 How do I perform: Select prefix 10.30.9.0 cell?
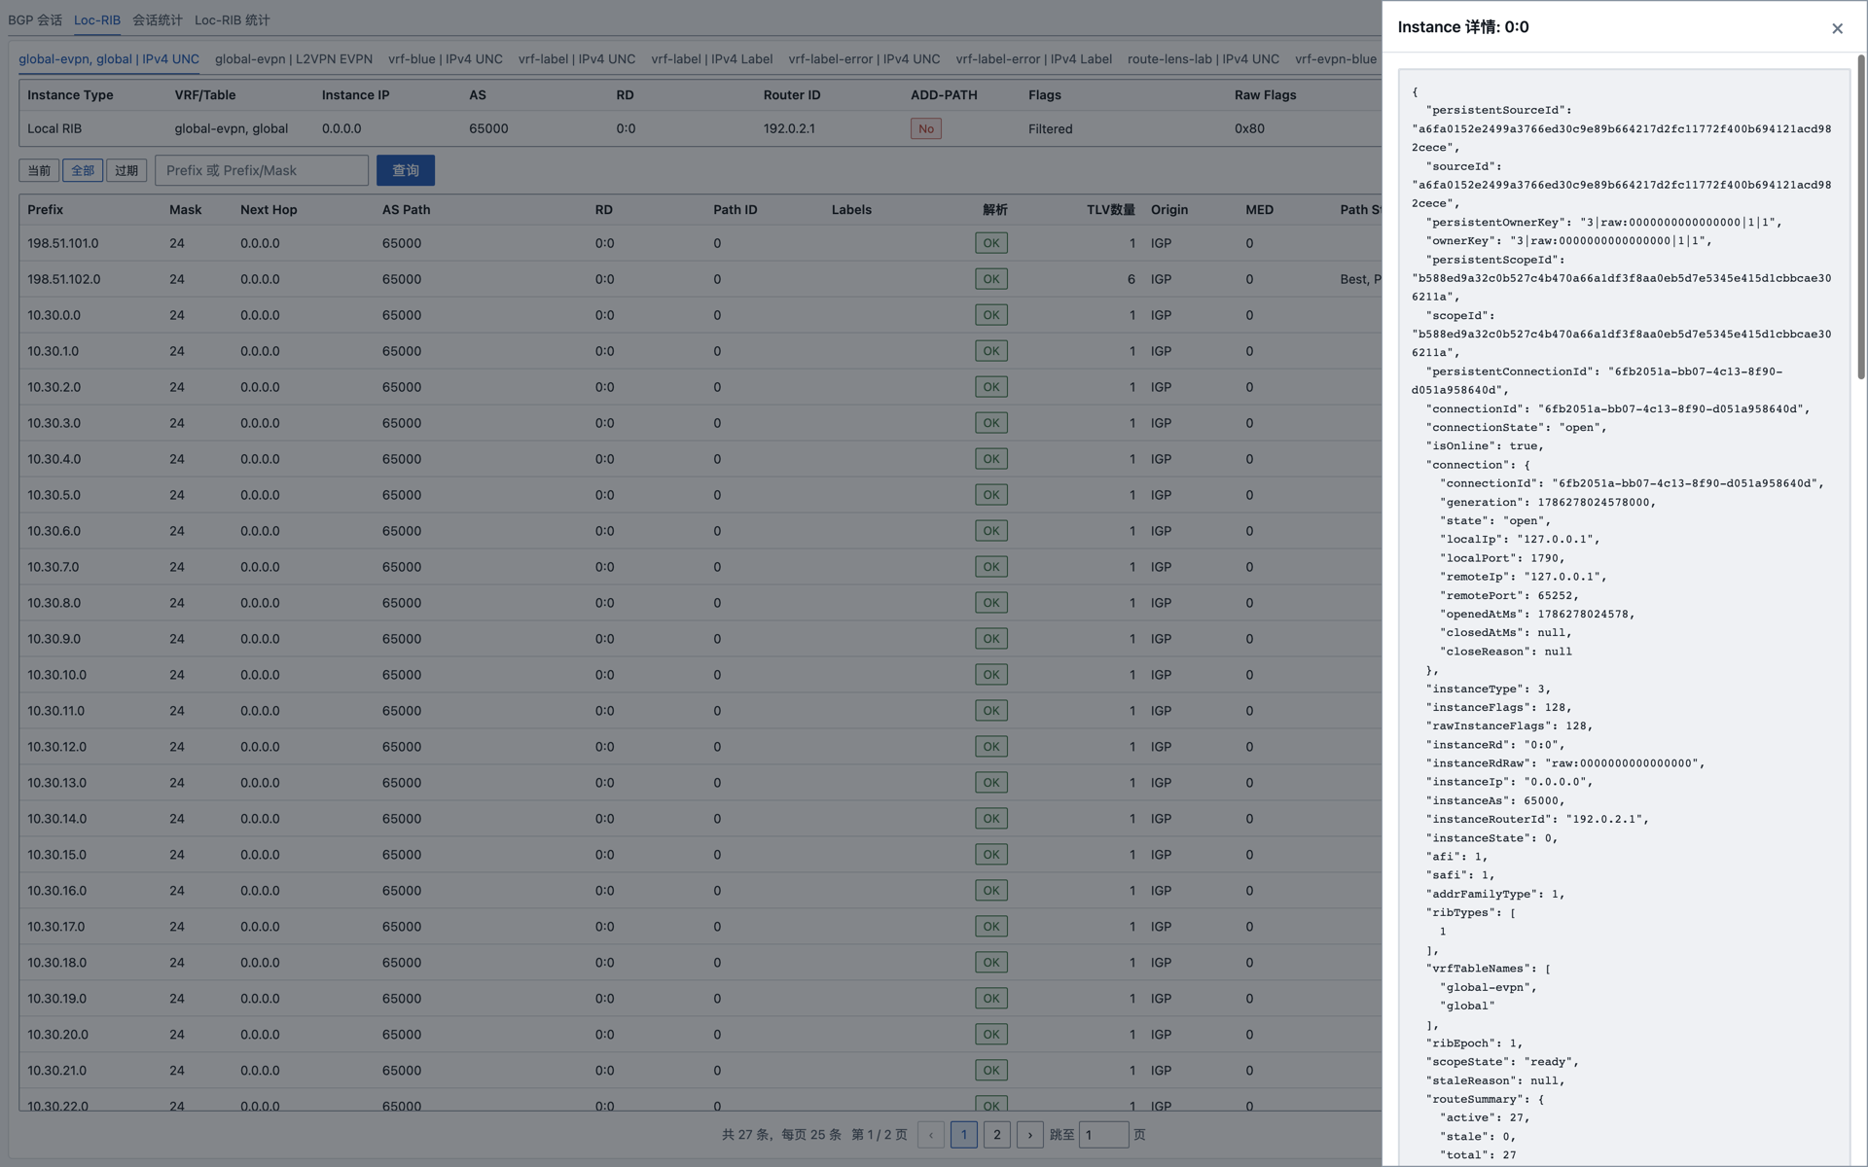point(54,639)
